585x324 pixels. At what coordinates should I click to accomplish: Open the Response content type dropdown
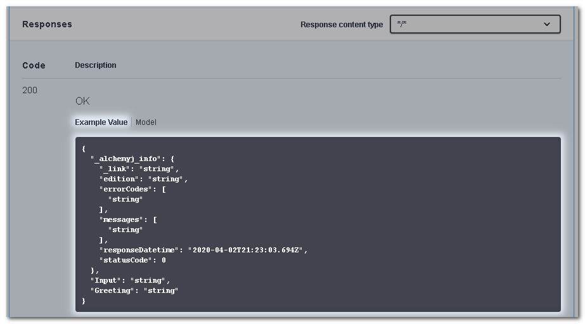click(x=474, y=24)
